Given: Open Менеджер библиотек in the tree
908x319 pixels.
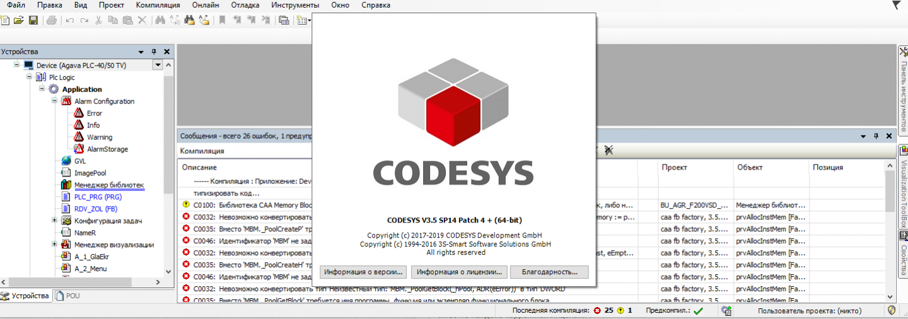Looking at the screenshot, I should 109,185.
